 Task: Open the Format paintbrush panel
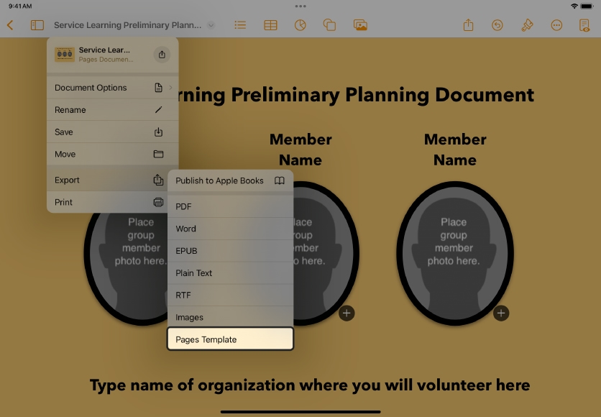tap(527, 25)
